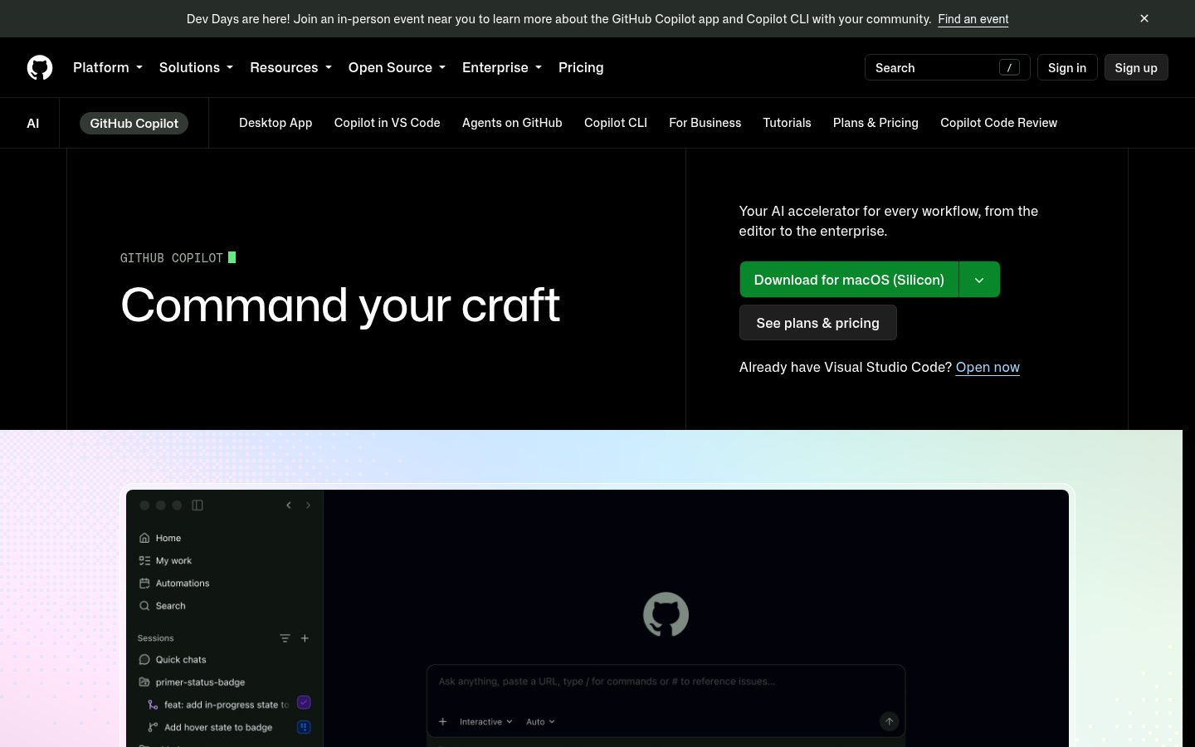Select the GitHub Copilot pill in the sub-navigation
Screen dimensions: 1195x747
[134, 123]
